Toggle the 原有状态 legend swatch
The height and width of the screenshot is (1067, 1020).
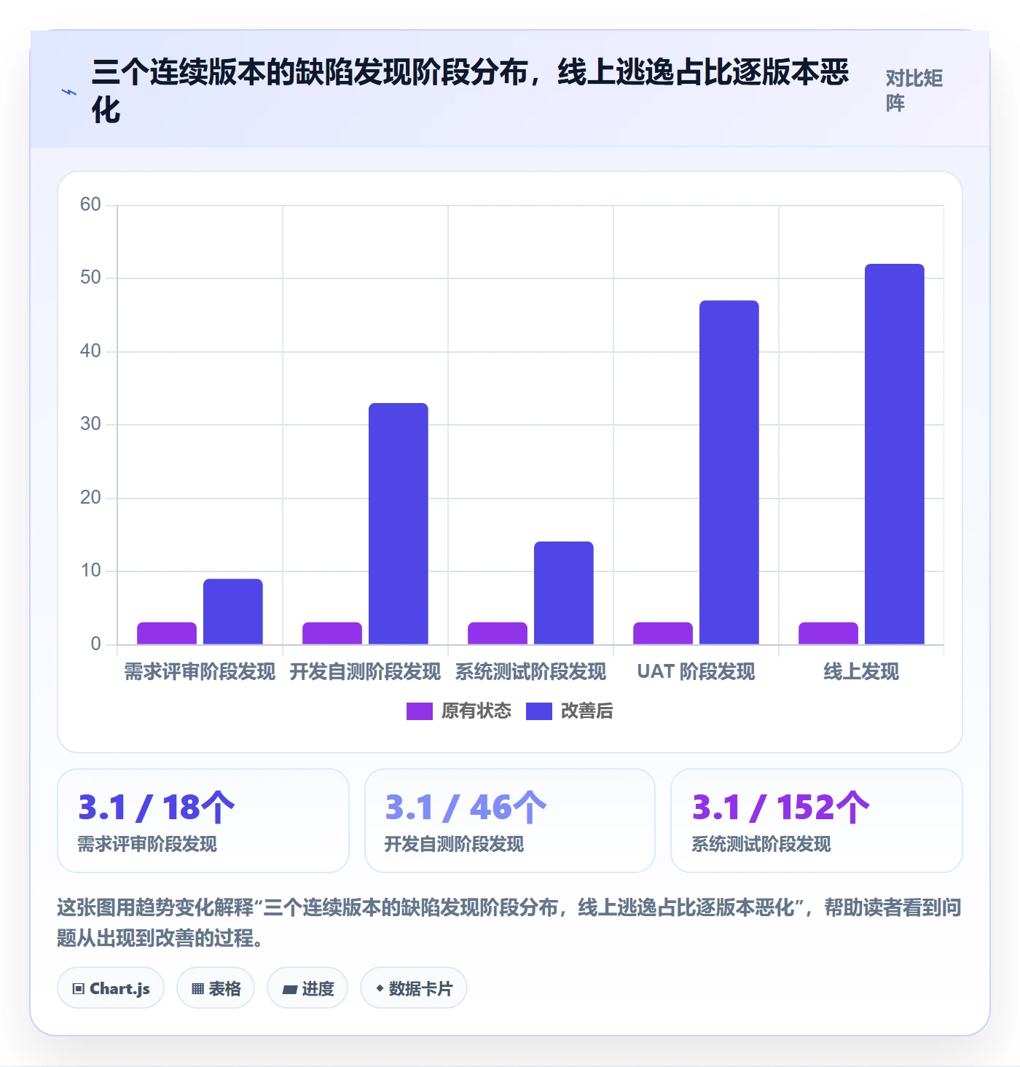(x=420, y=711)
